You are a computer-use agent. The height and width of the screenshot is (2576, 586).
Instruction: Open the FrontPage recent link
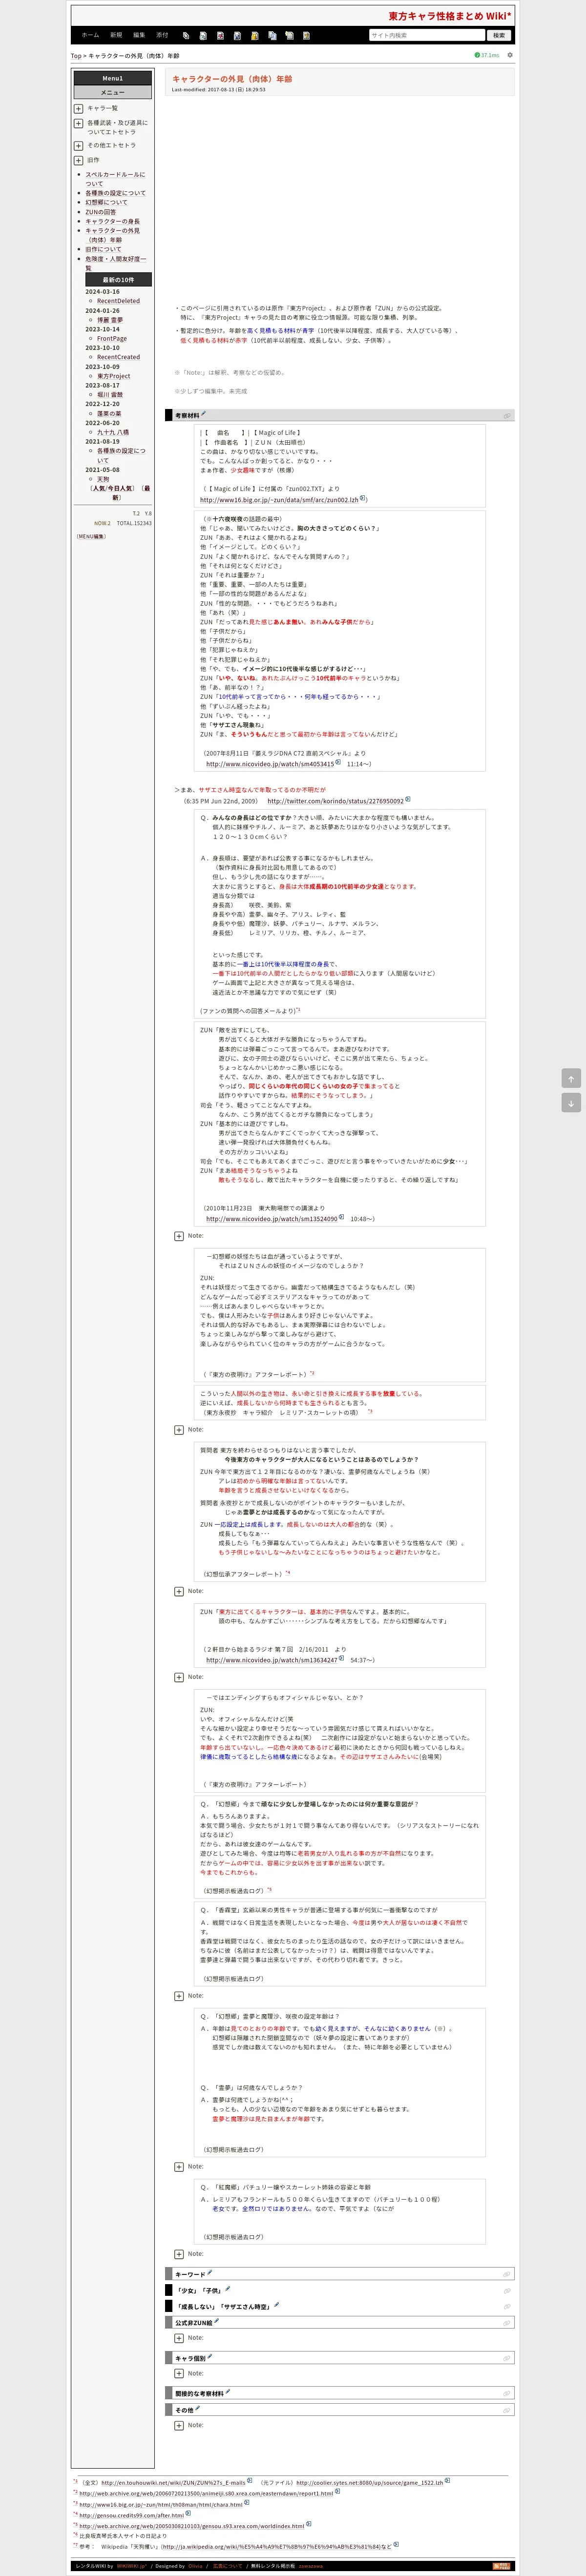pos(112,338)
